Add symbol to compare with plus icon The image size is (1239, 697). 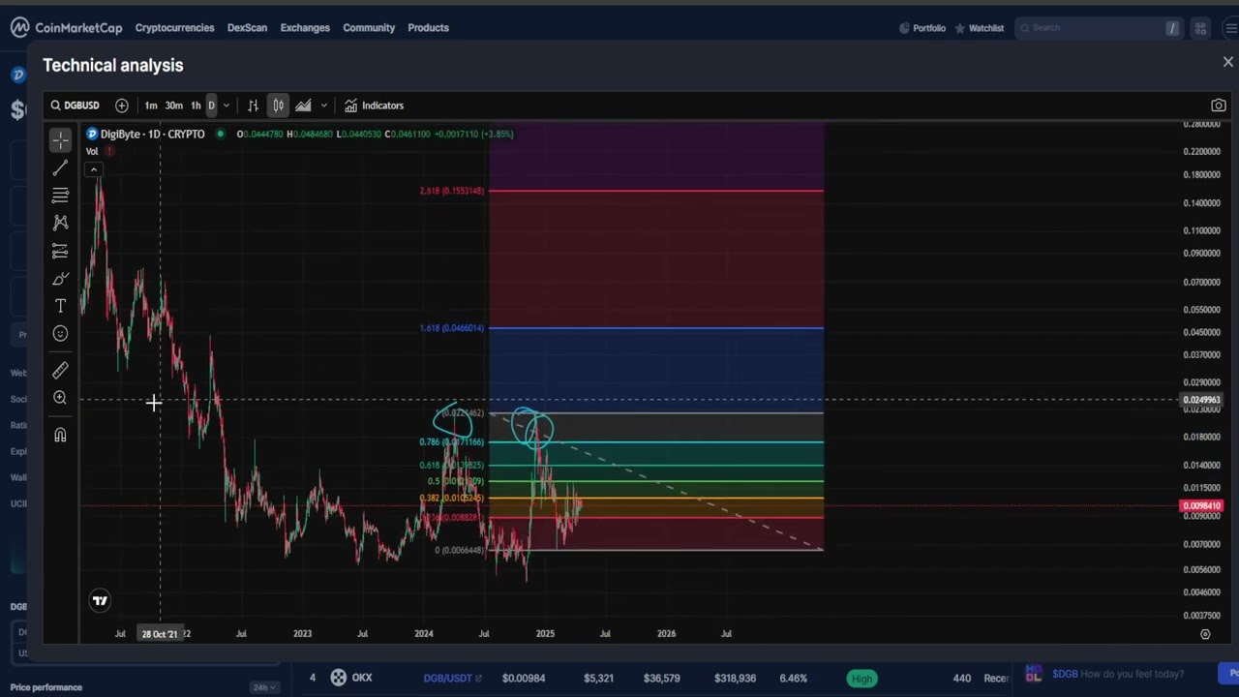pos(121,106)
